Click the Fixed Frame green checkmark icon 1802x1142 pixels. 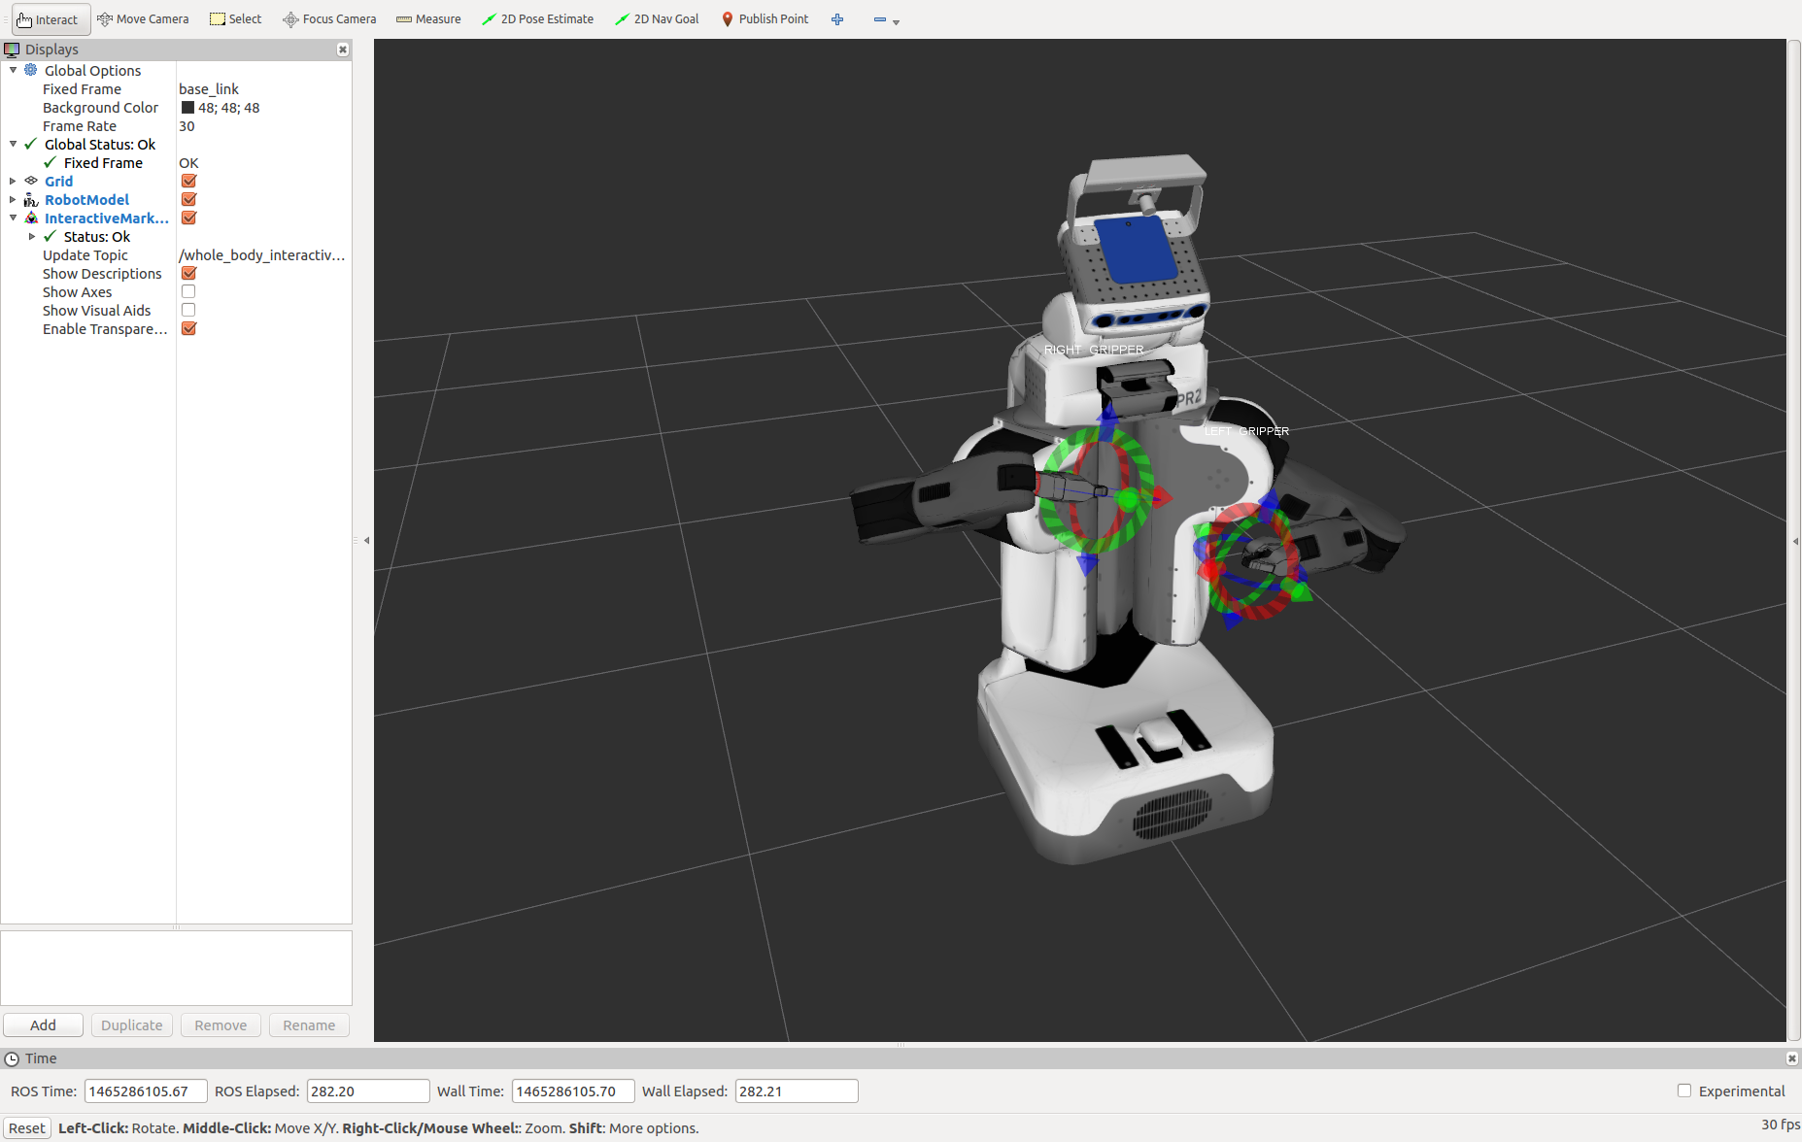tap(51, 162)
